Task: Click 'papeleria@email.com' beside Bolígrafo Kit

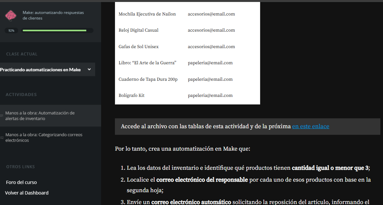Action: 210,95
